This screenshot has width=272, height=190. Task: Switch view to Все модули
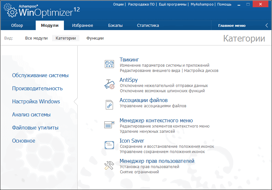coord(36,38)
